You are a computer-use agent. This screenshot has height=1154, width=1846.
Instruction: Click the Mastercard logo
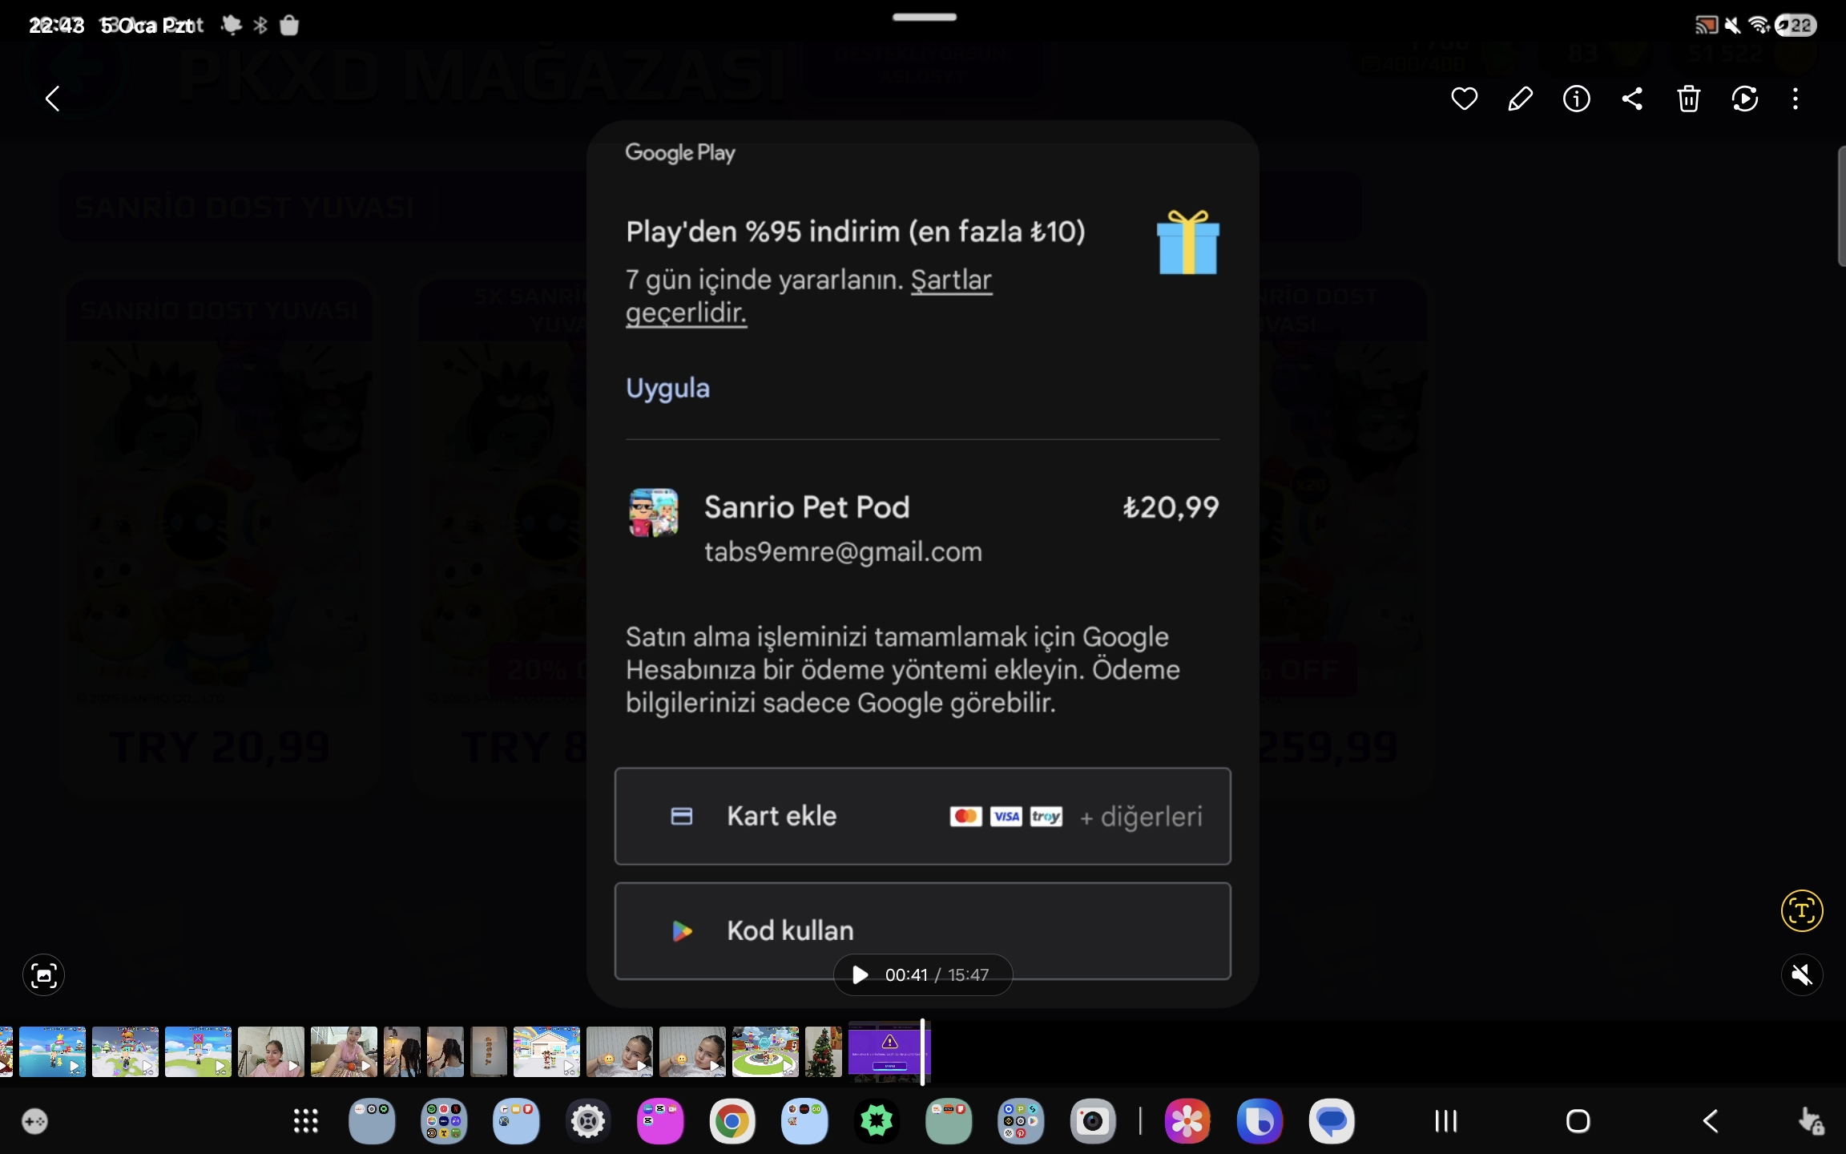click(x=965, y=817)
